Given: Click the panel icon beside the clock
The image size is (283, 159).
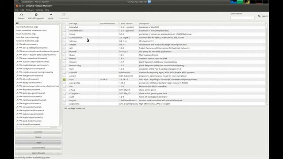Looking at the screenshot, I should pos(149,2).
